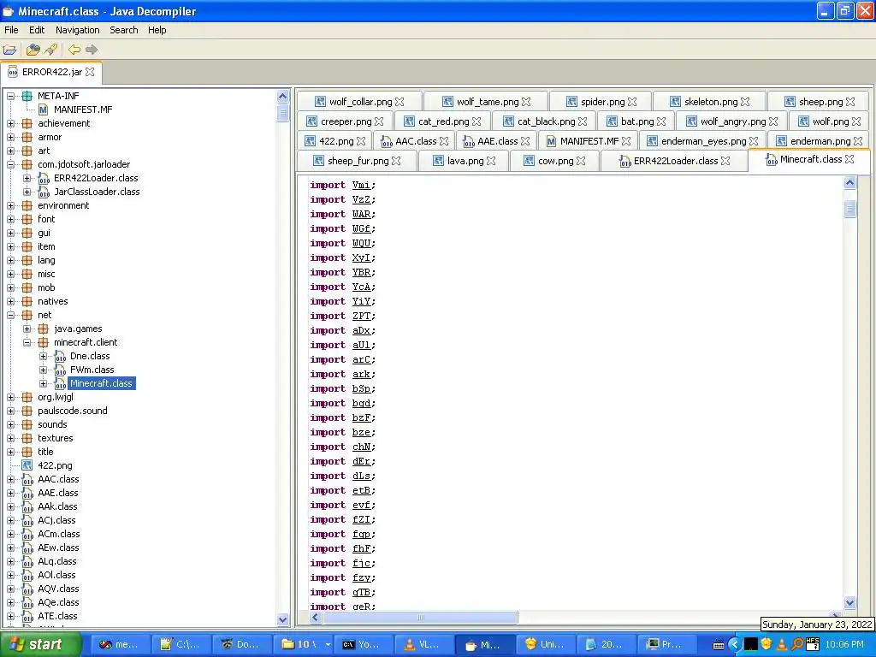The width and height of the screenshot is (876, 657).
Task: Close the lava.png tab
Action: [491, 161]
